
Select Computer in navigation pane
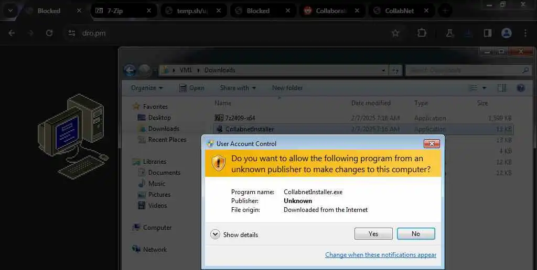coord(152,227)
